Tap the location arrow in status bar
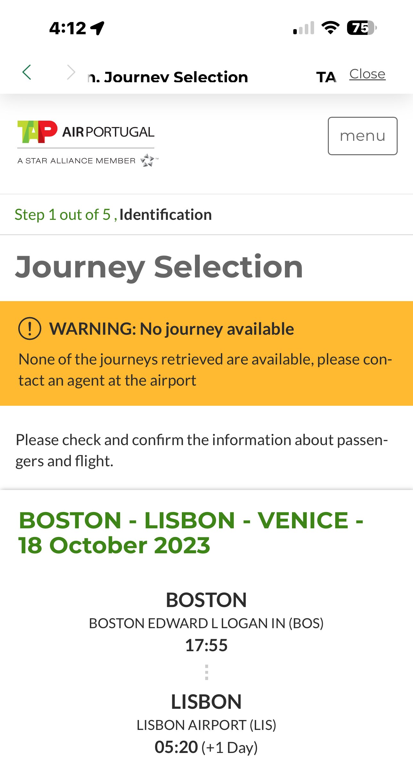The image size is (413, 768). [97, 28]
